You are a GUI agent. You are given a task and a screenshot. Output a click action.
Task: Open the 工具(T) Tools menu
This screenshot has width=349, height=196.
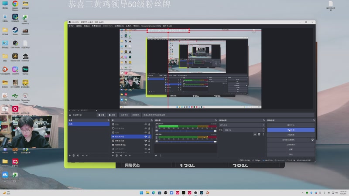tap(129, 26)
